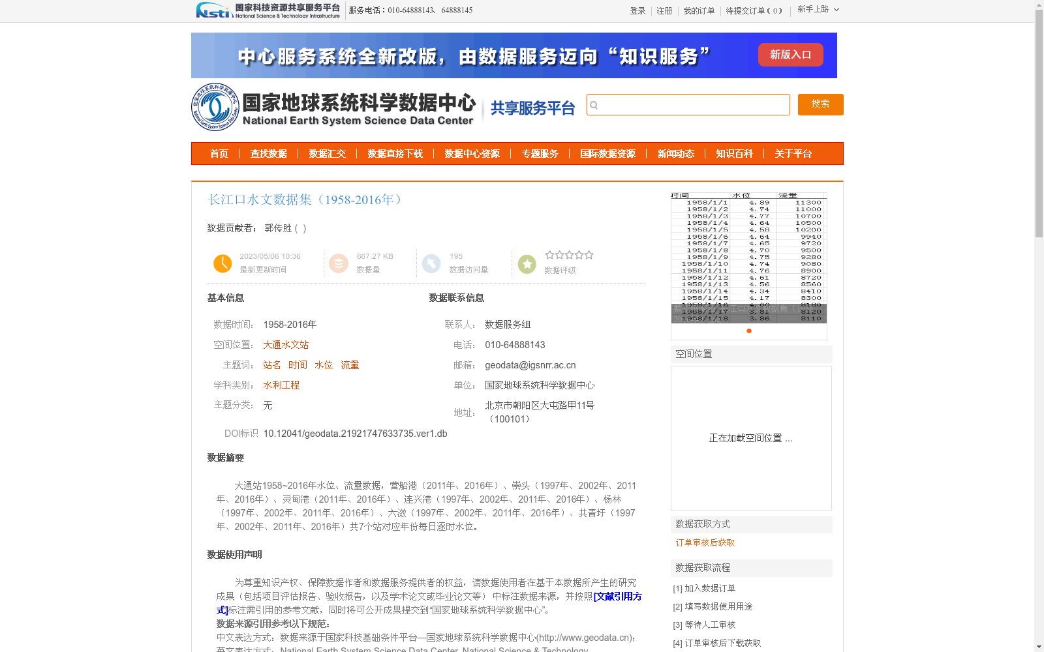Click the phone number 010-64888143 under 电话
The image size is (1044, 652).
pyautogui.click(x=515, y=345)
